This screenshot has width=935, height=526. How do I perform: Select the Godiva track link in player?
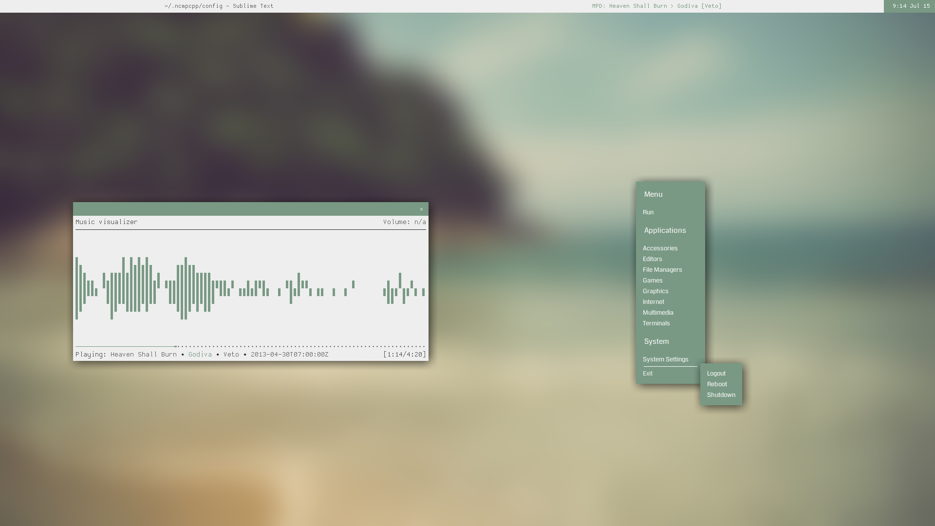click(200, 354)
